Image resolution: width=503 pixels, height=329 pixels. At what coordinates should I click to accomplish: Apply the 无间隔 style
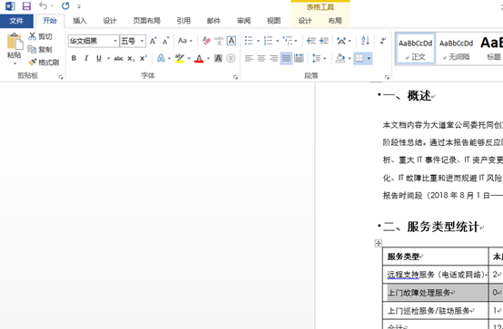456,49
